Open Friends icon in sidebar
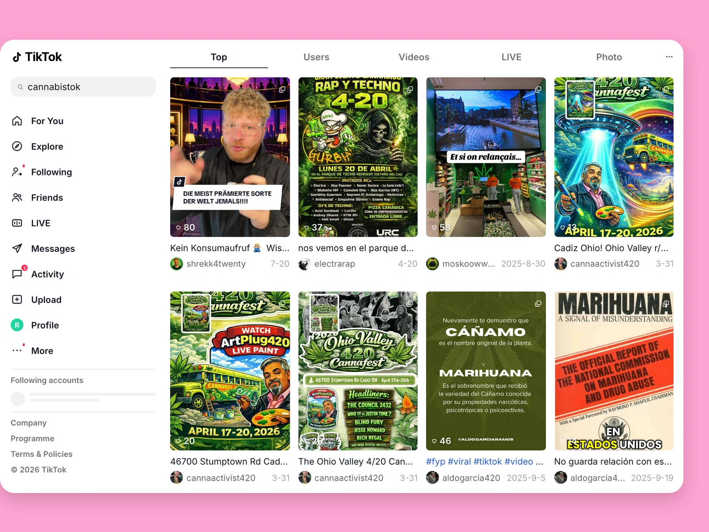709x532 pixels. 17,197
